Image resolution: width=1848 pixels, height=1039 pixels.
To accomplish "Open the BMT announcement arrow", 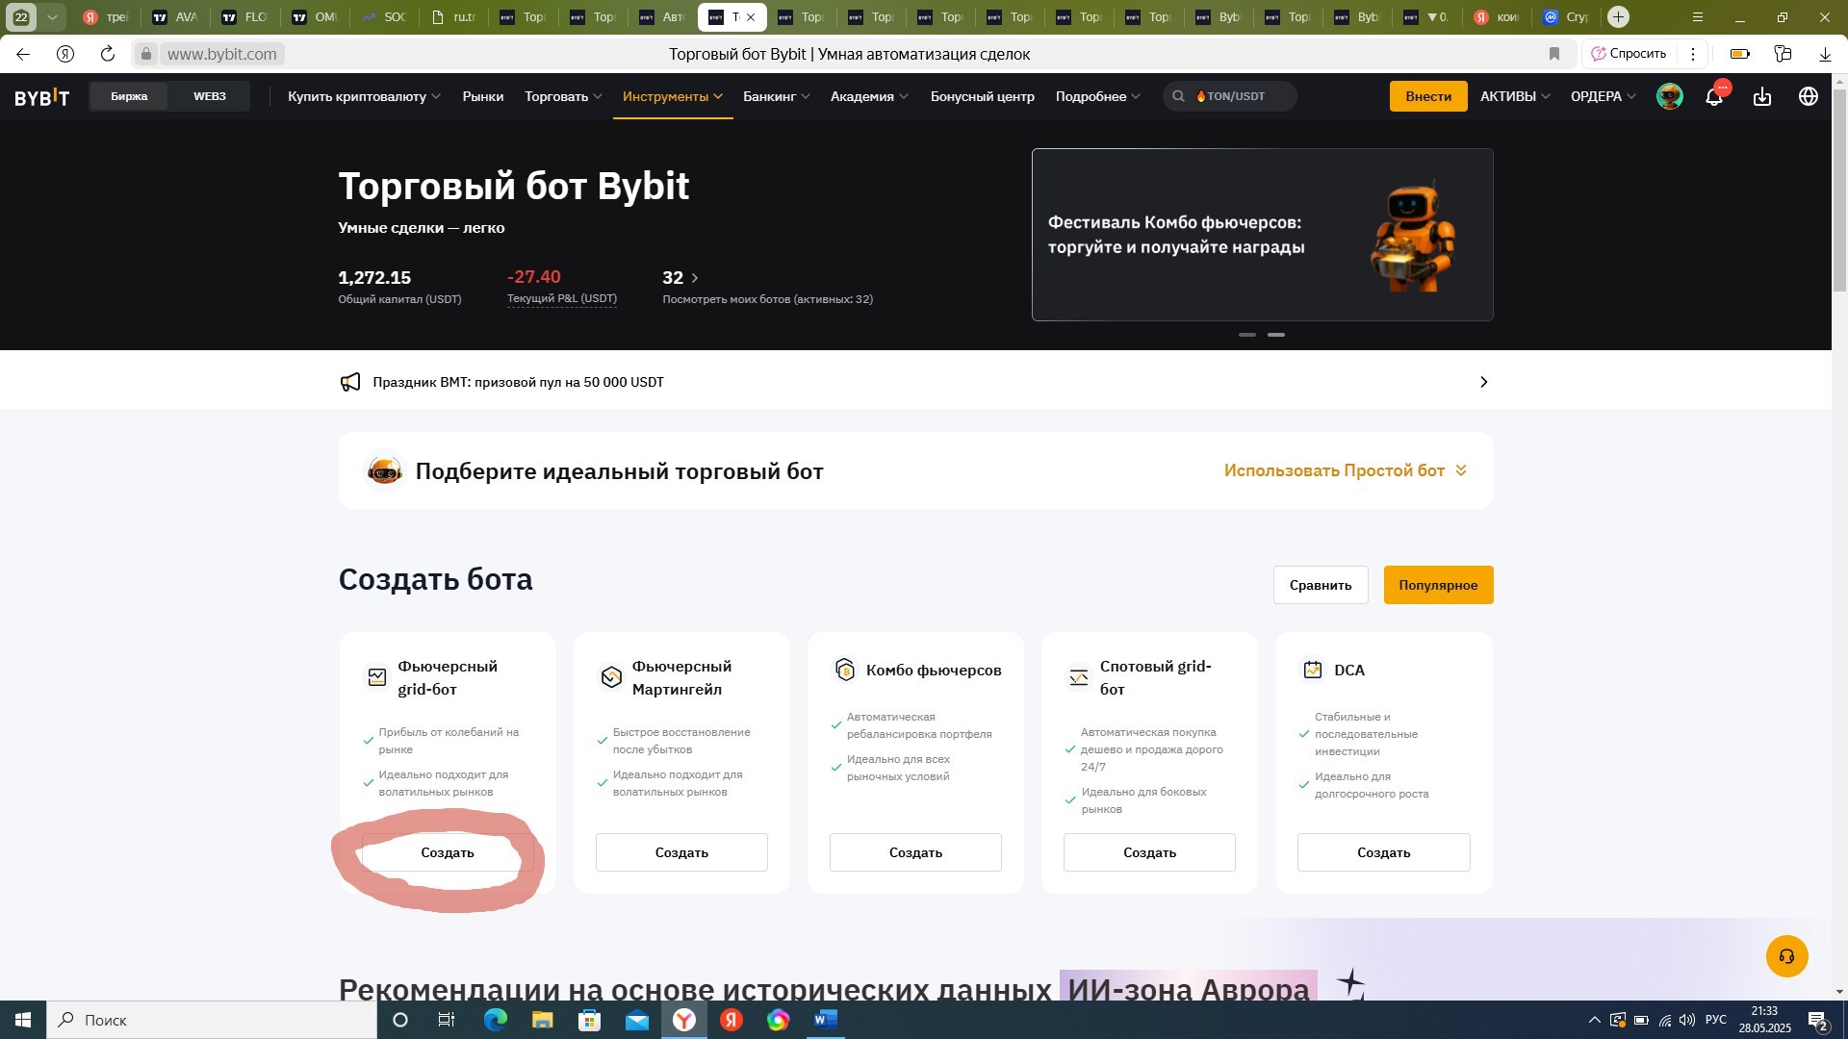I will 1483,382.
